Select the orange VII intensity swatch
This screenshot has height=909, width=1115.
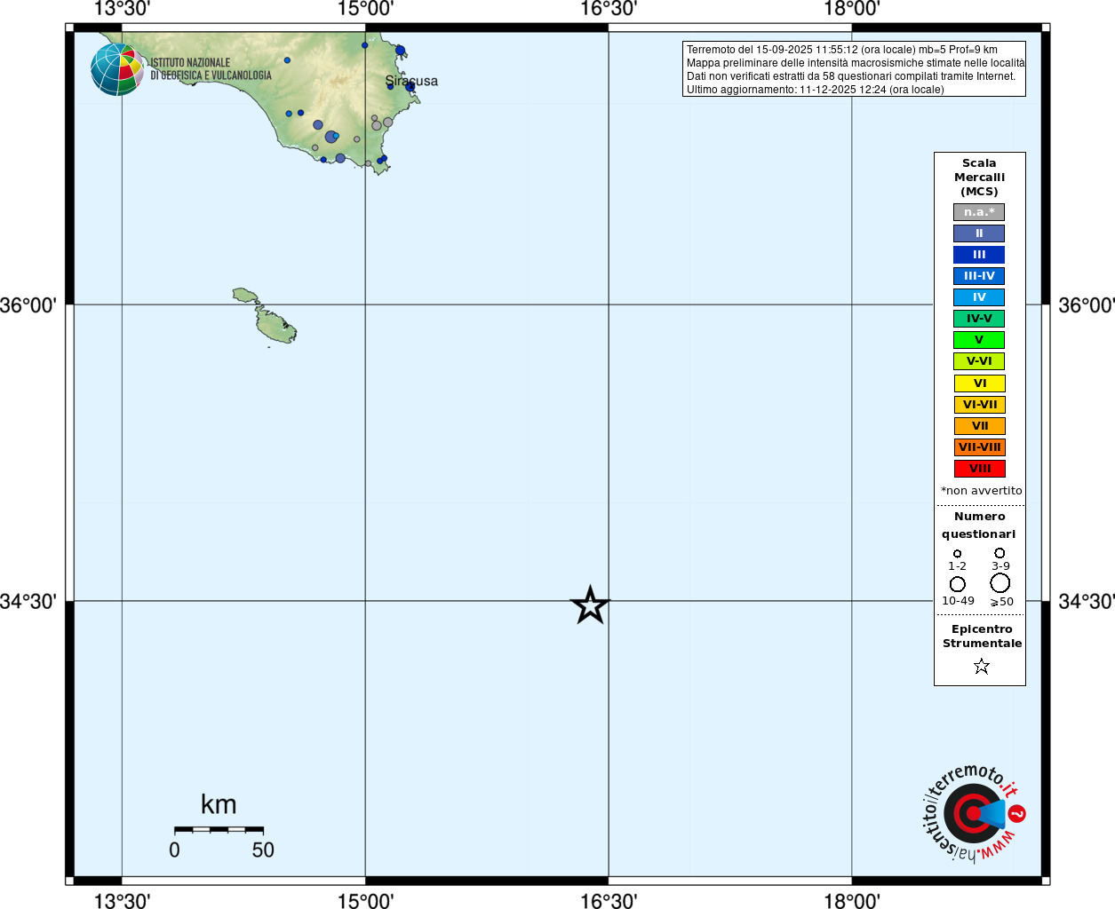(x=980, y=426)
